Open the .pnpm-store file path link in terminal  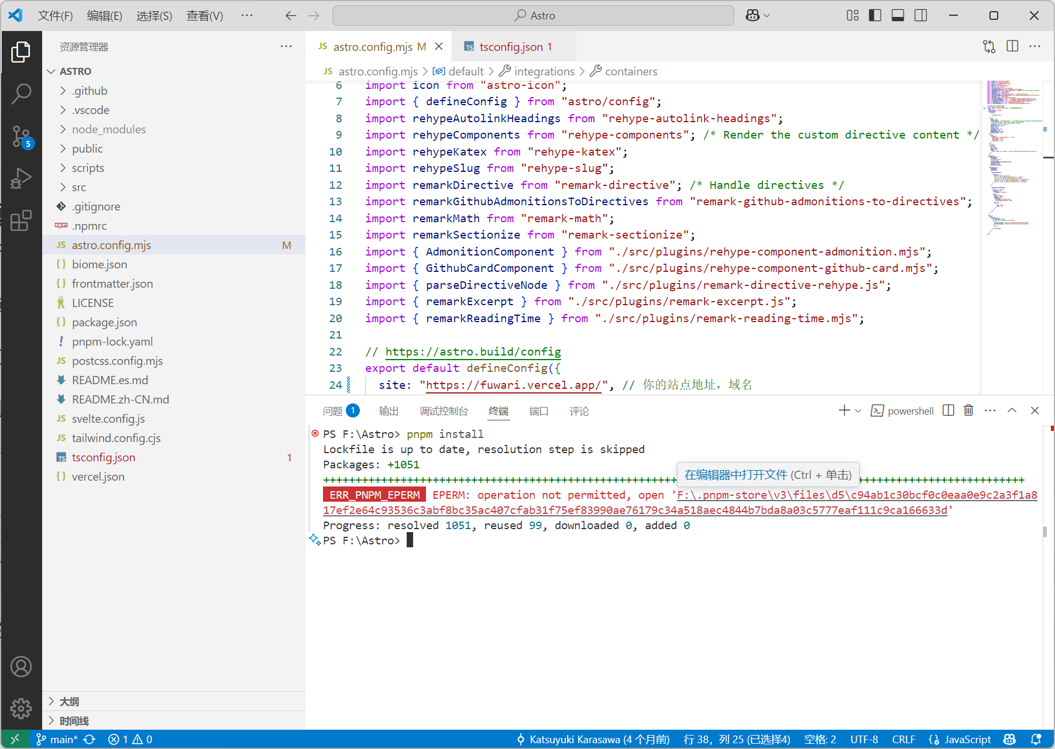(x=857, y=495)
